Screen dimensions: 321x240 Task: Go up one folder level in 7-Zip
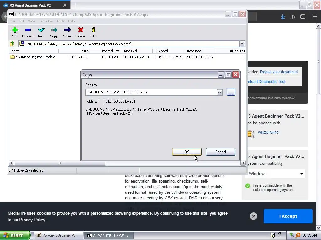[12, 44]
